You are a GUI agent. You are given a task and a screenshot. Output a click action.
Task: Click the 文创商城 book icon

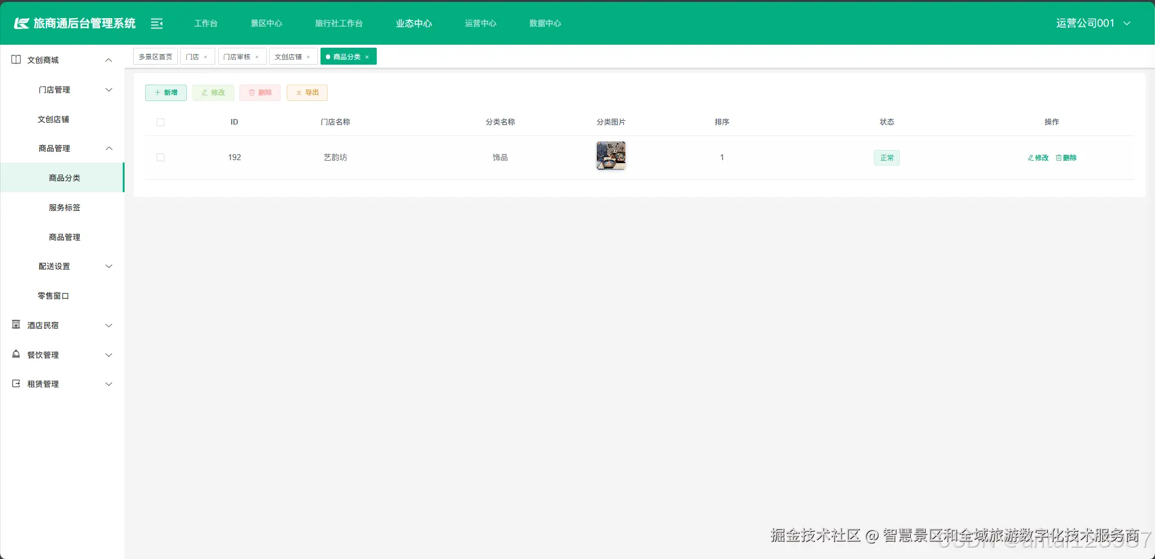[x=16, y=59]
